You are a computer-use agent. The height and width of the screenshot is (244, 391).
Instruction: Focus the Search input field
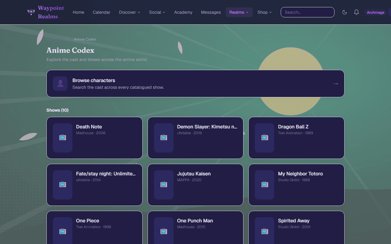pos(308,12)
